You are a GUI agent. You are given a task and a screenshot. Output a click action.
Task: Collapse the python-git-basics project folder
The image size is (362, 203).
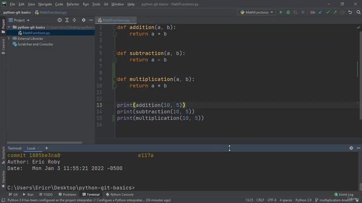click(9, 27)
